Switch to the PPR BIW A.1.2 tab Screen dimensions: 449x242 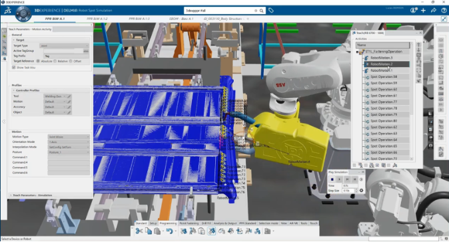(97, 19)
